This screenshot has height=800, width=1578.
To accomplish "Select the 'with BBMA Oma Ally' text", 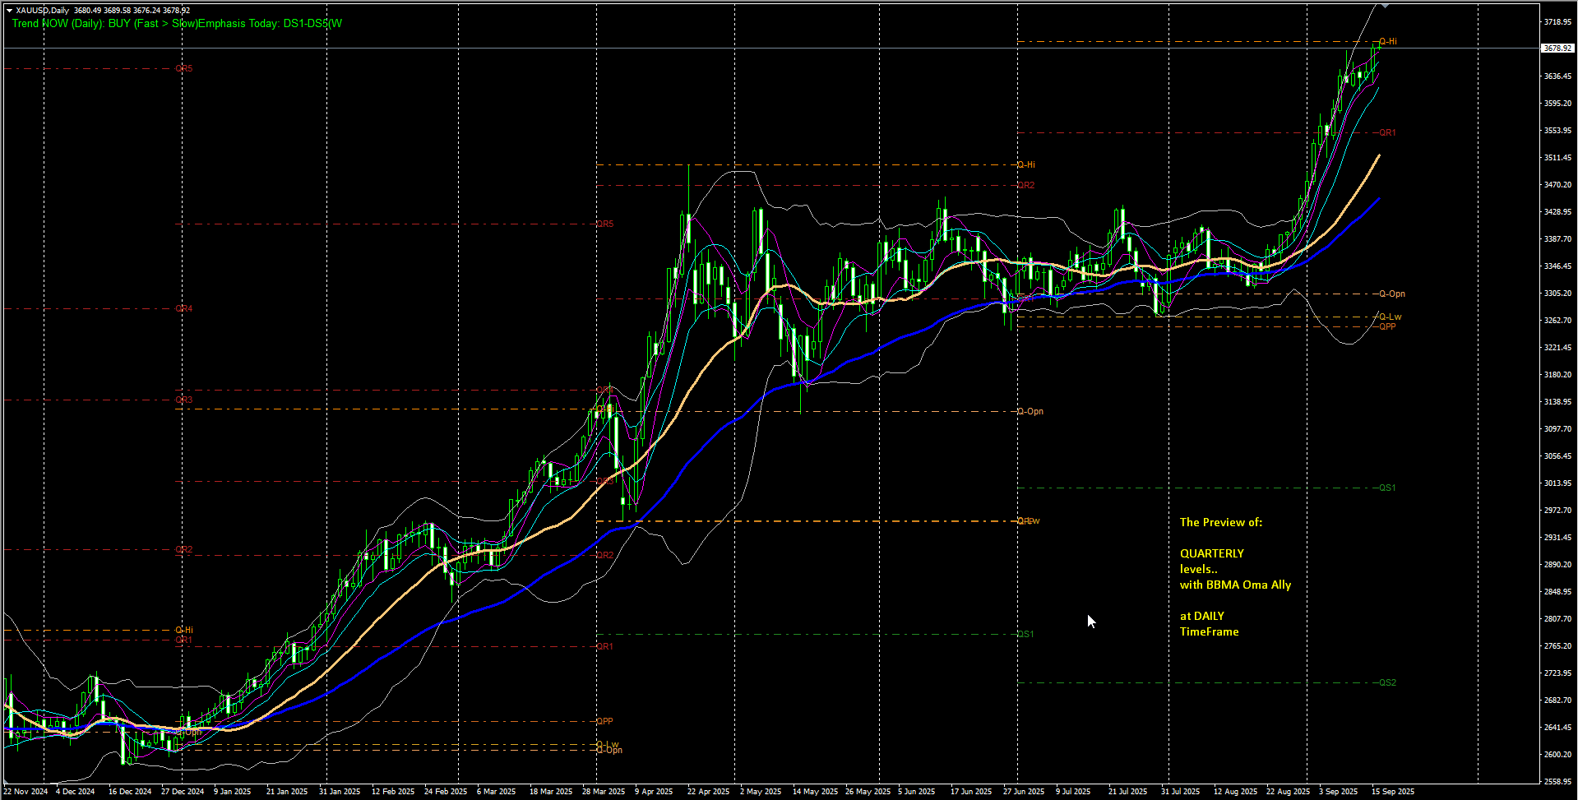I will pos(1235,585).
